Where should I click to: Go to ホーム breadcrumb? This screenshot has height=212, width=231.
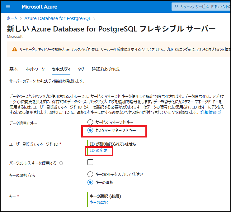click(12, 18)
